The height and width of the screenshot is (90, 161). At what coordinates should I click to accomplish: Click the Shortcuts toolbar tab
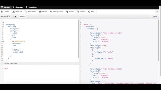[18, 7]
